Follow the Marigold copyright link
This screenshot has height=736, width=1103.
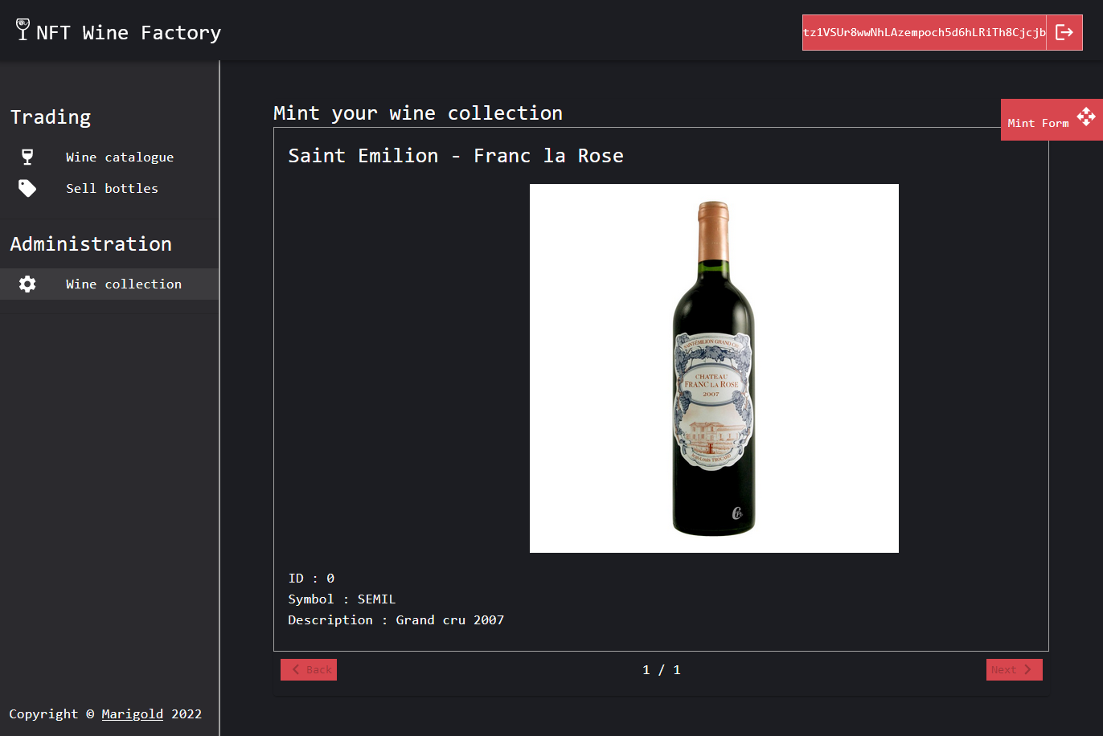tap(132, 714)
